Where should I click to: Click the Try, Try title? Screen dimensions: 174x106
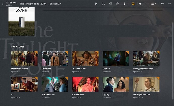pyautogui.click(x=106, y=94)
